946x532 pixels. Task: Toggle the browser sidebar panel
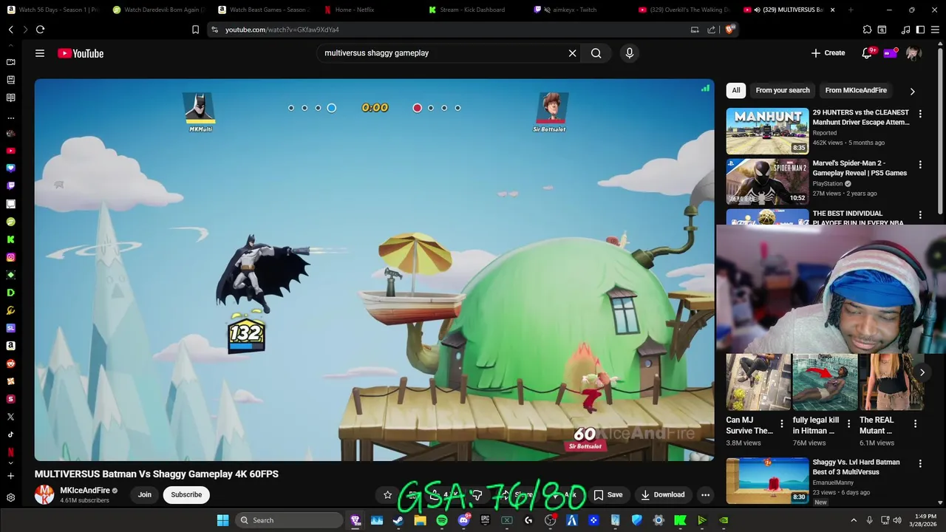pyautogui.click(x=920, y=30)
